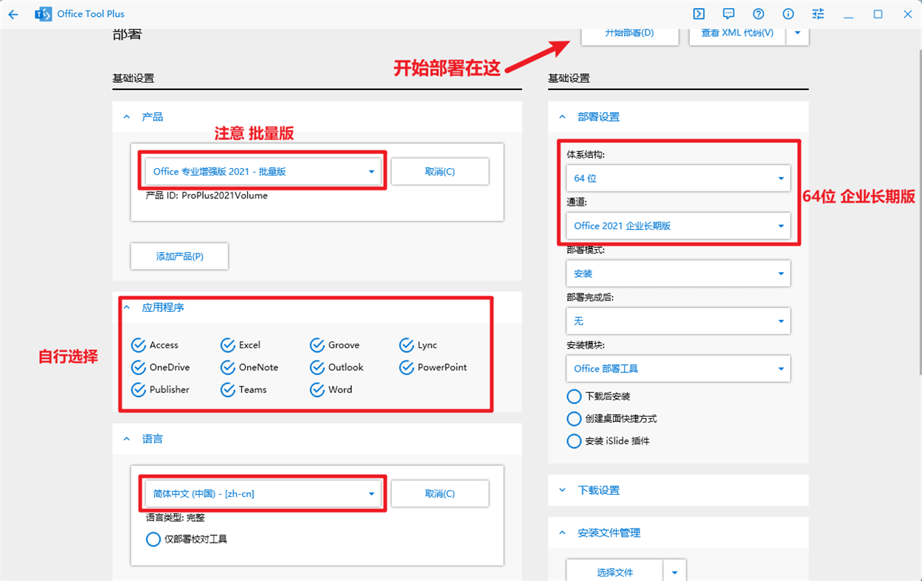This screenshot has height=581, width=922.
Task: Click the back arrow icon
Action: pyautogui.click(x=13, y=14)
